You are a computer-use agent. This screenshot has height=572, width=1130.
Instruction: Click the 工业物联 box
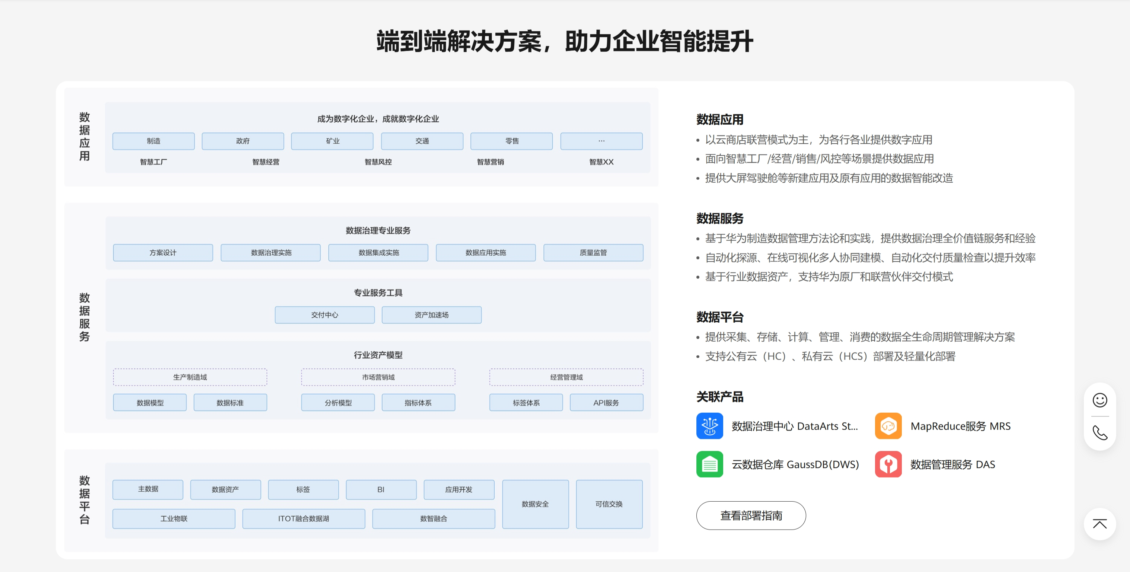pos(174,518)
